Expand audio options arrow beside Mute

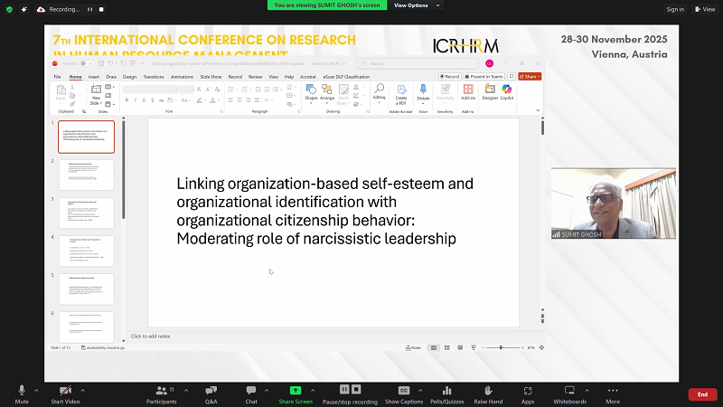tap(36, 391)
